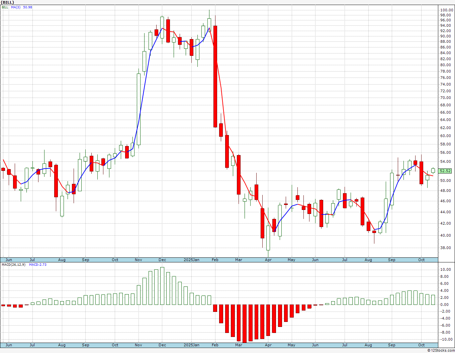Select the 50.98 moving average value
This screenshot has height=353, width=455.
tap(28, 7)
